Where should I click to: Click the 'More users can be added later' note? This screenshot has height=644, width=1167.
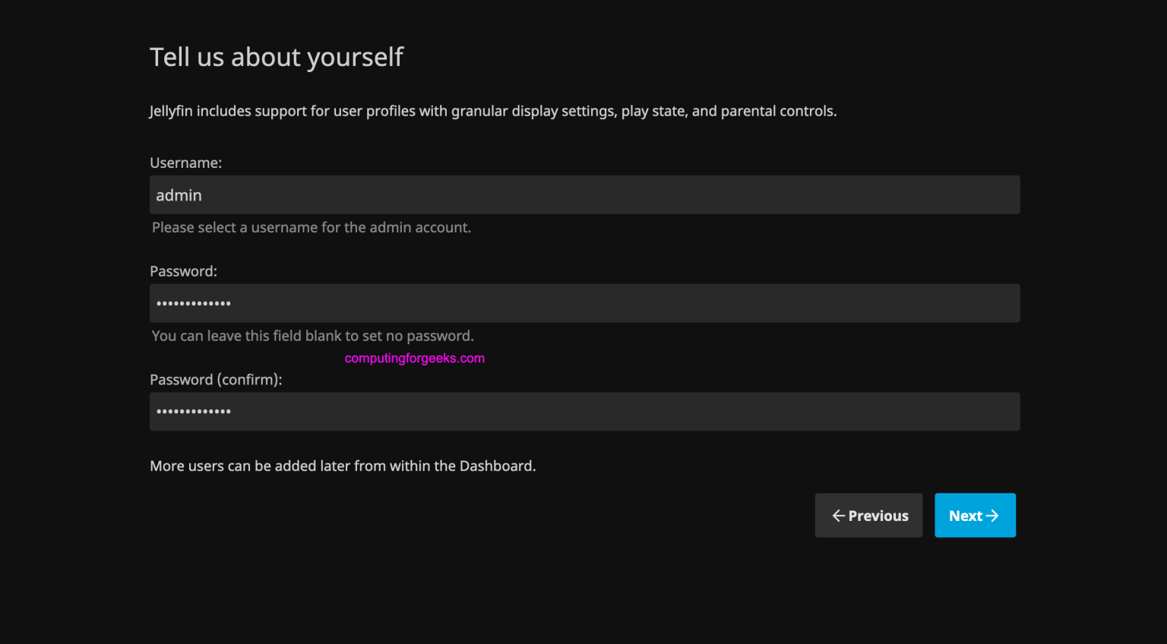pyautogui.click(x=343, y=466)
